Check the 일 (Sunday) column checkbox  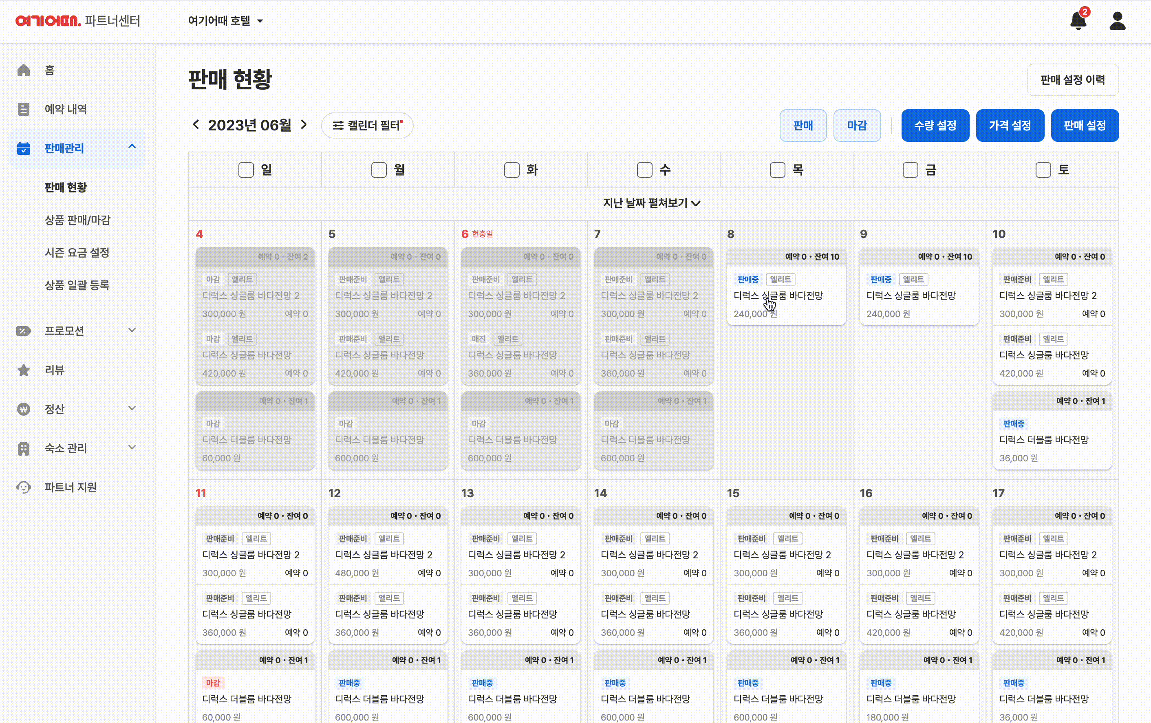point(246,170)
